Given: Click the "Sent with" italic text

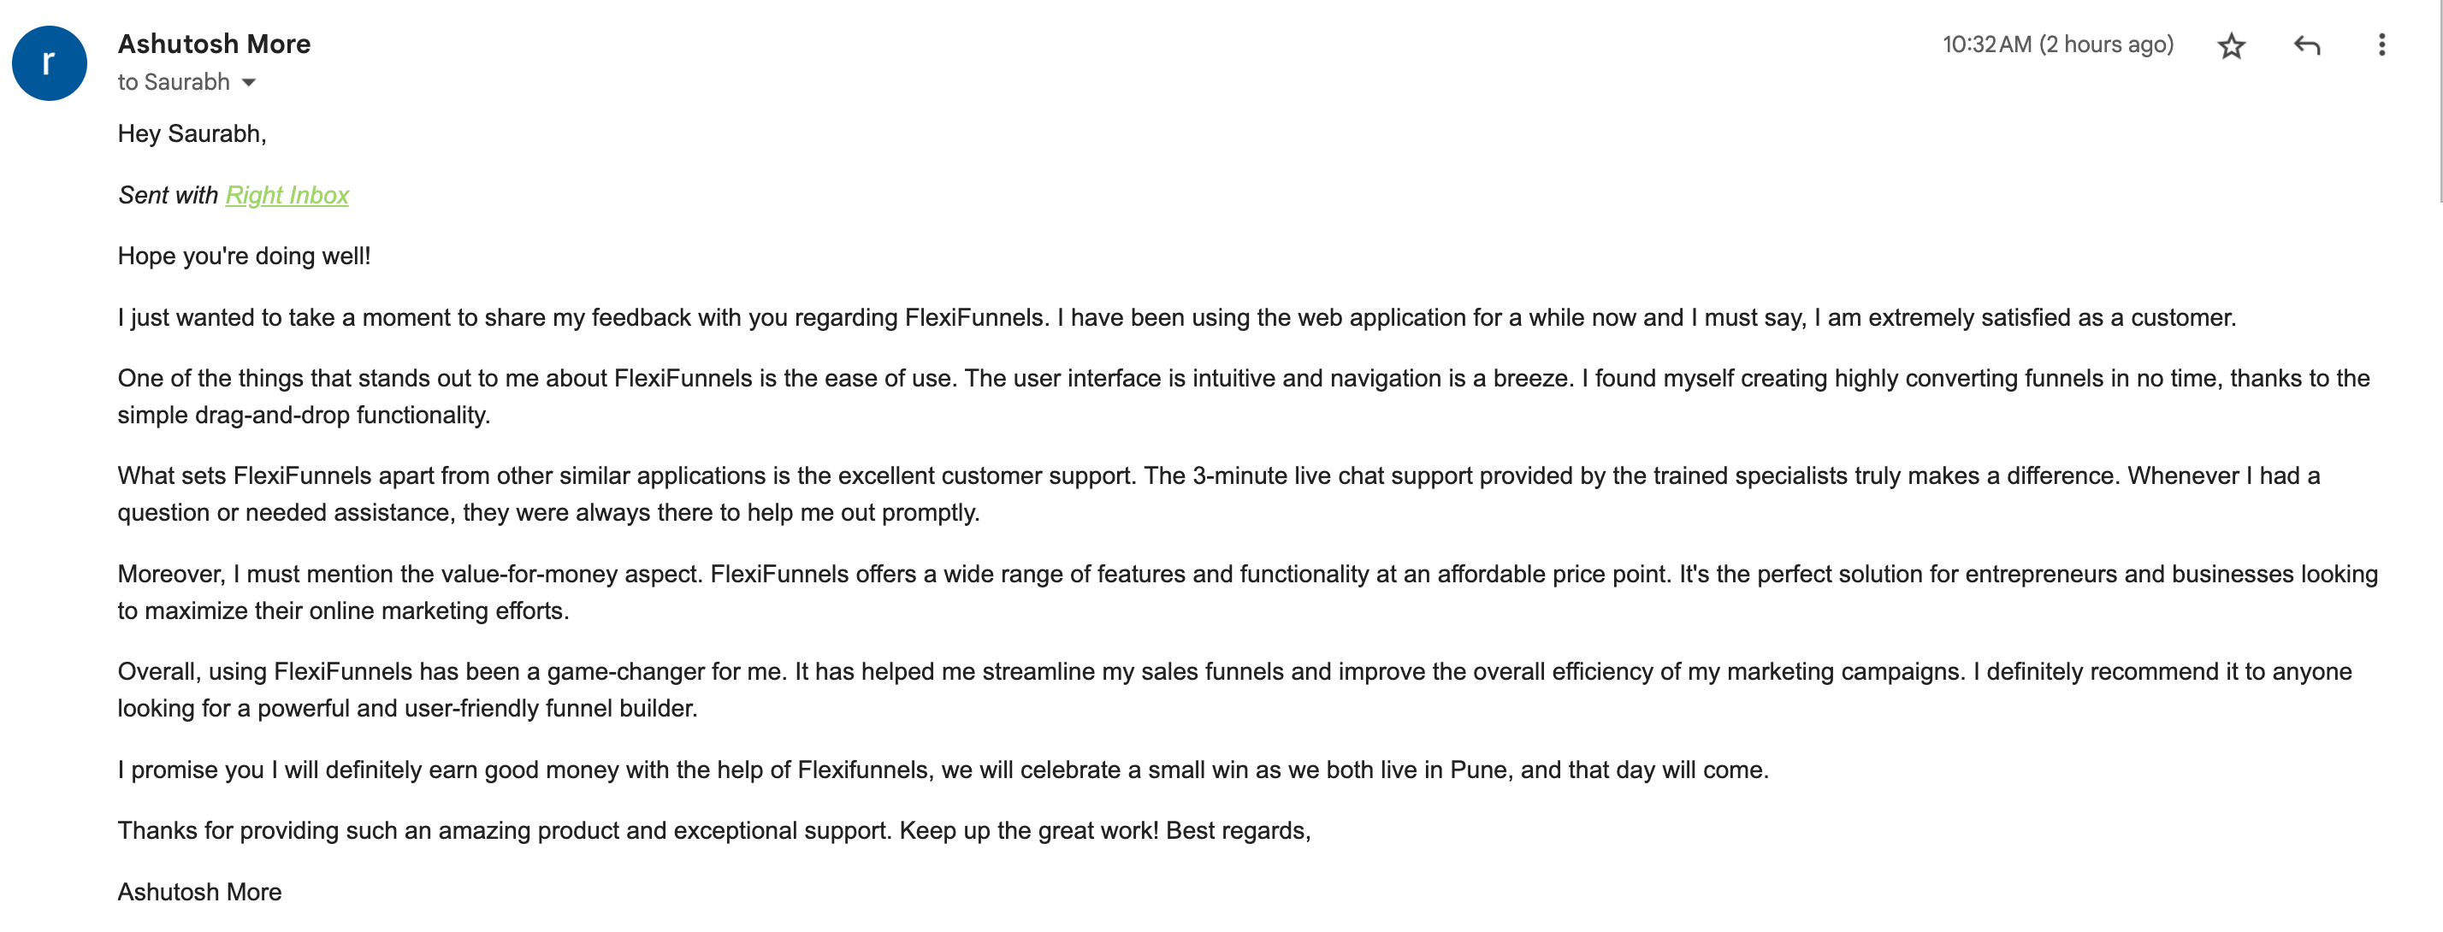Looking at the screenshot, I should pyautogui.click(x=168, y=195).
